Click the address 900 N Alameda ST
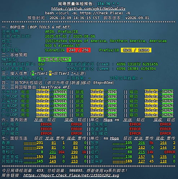The image size is (178, 179). 62,46
